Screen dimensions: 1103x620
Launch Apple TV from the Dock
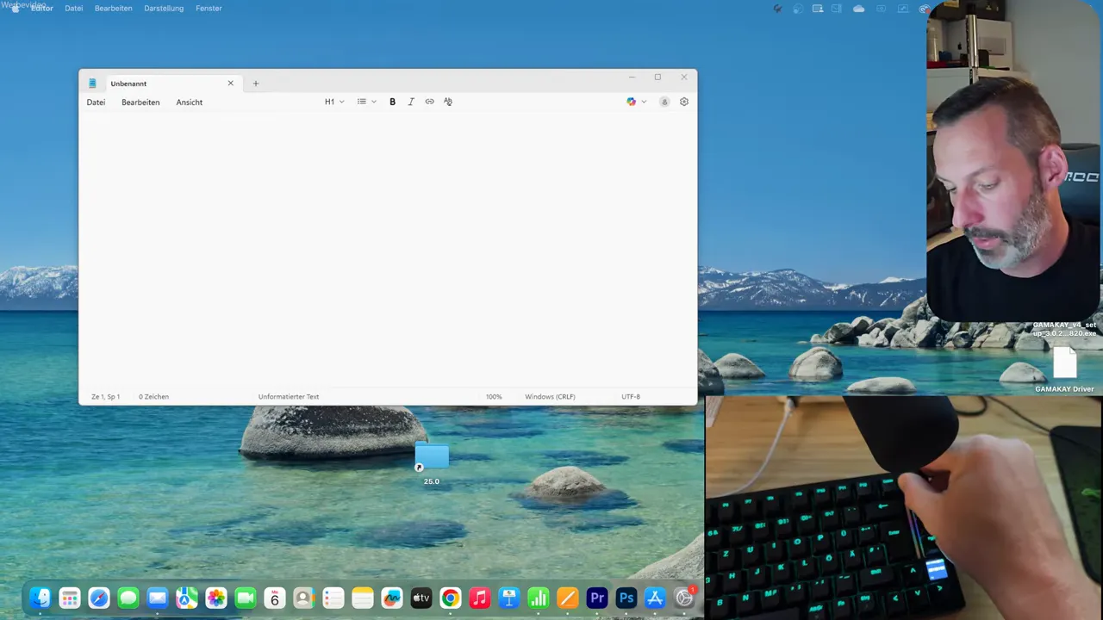421,598
